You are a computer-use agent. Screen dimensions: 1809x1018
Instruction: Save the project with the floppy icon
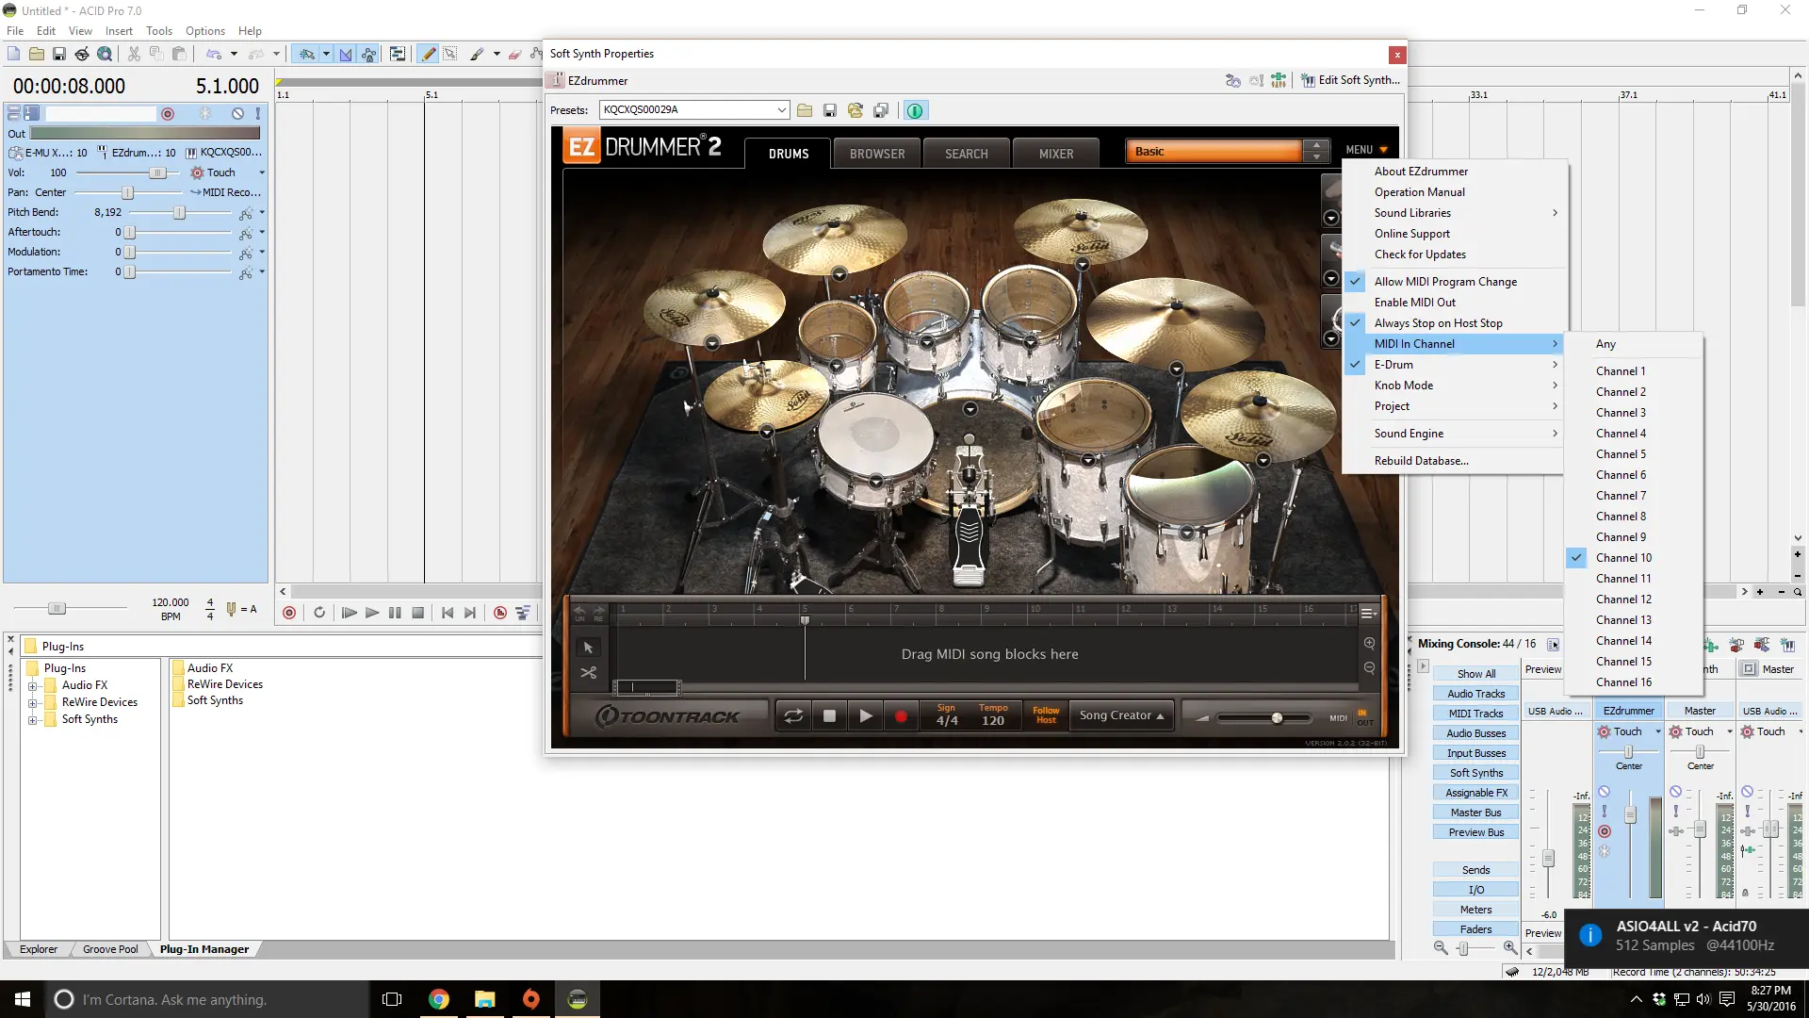[x=58, y=54]
